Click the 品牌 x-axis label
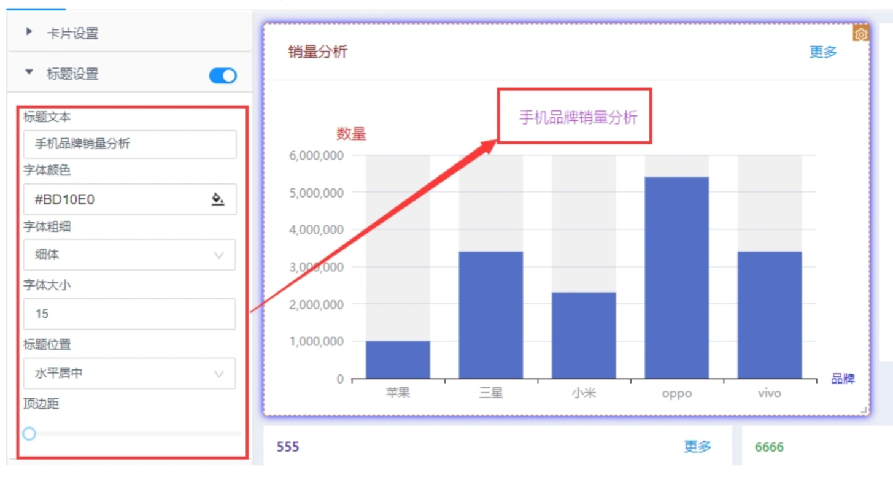The height and width of the screenshot is (478, 893). point(843,379)
